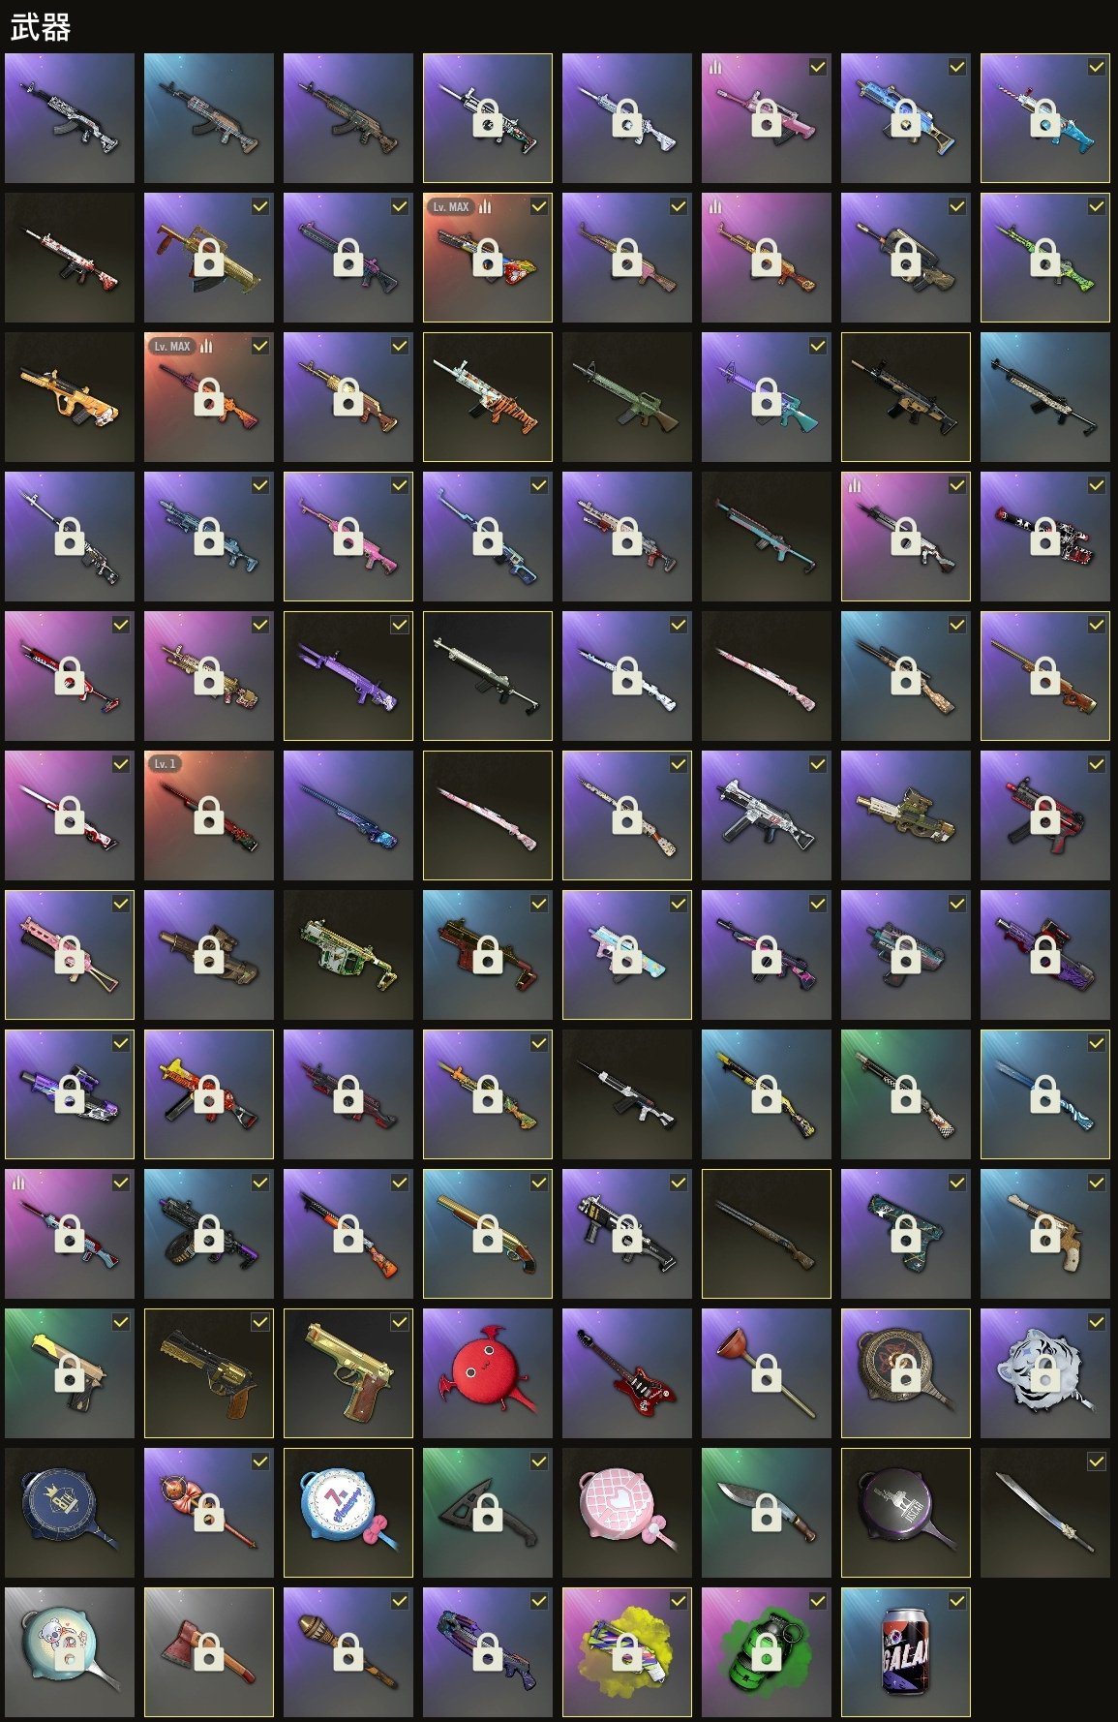The height and width of the screenshot is (1722, 1118).
Task: Click the lock icon on the plunger skin
Action: (x=767, y=1372)
